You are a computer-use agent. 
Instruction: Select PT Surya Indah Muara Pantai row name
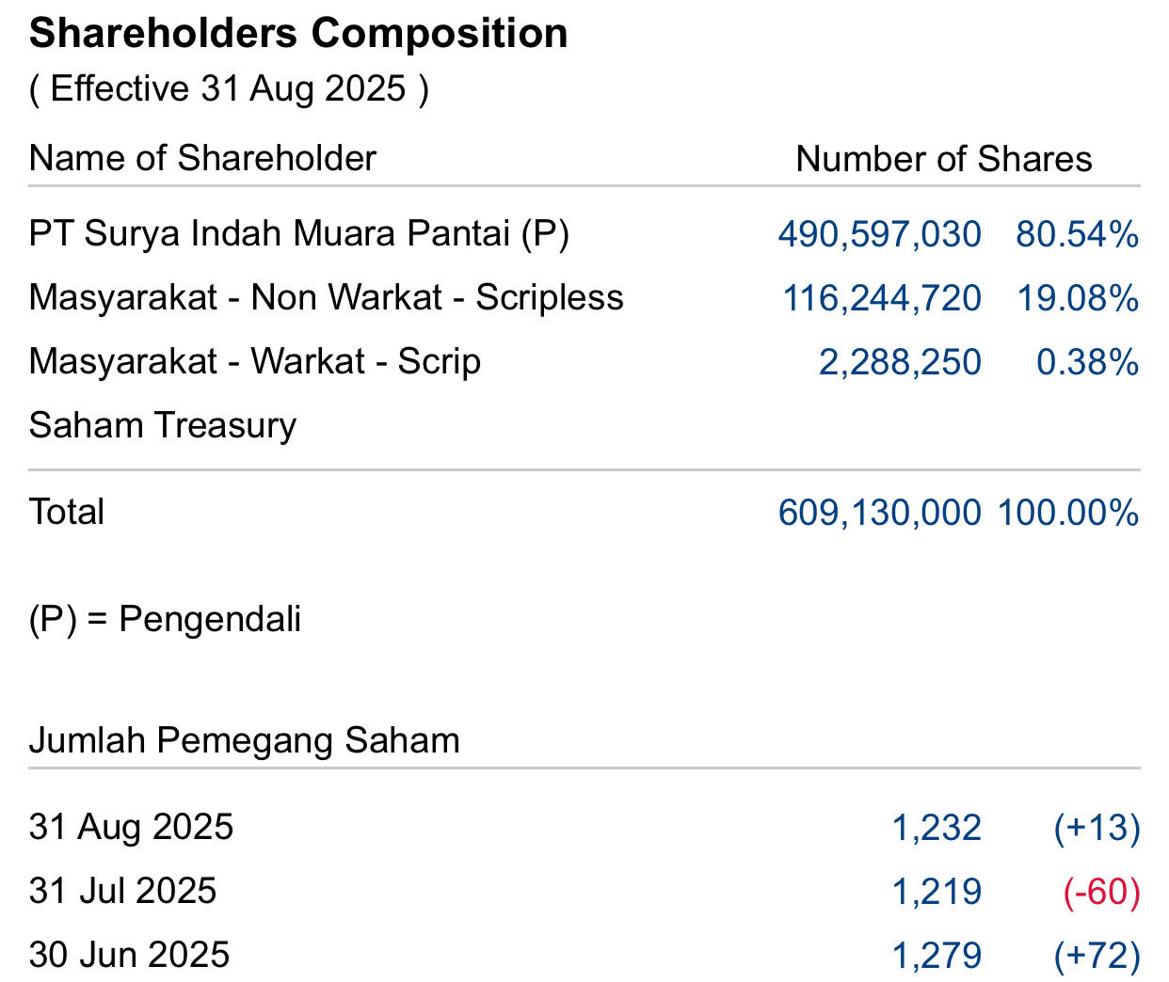click(298, 233)
